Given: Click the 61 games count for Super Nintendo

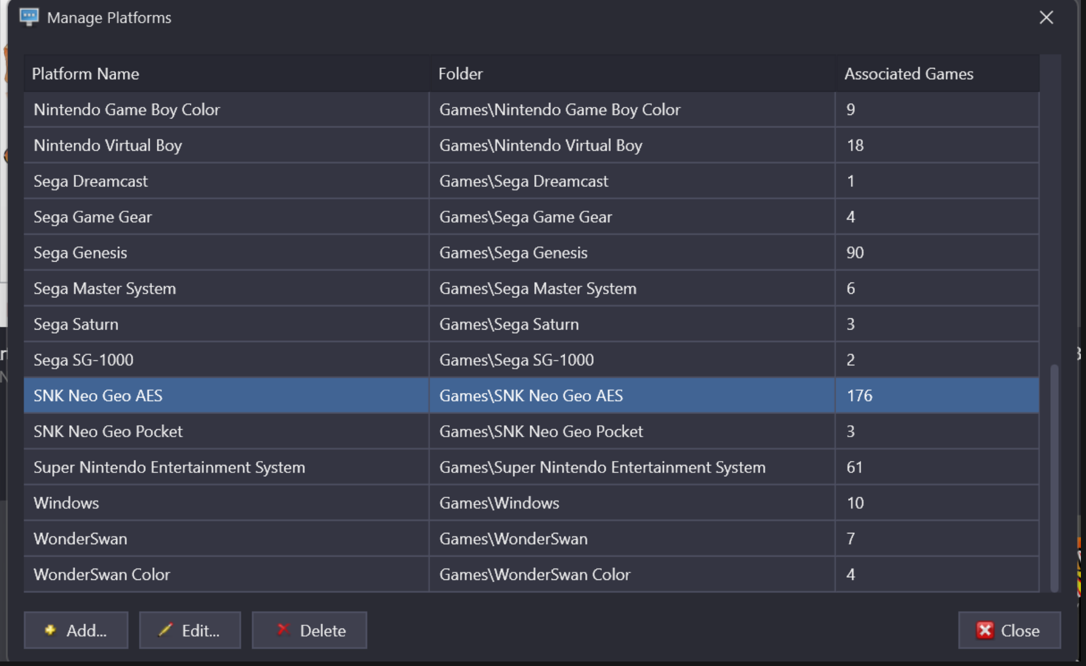Looking at the screenshot, I should [x=937, y=467].
